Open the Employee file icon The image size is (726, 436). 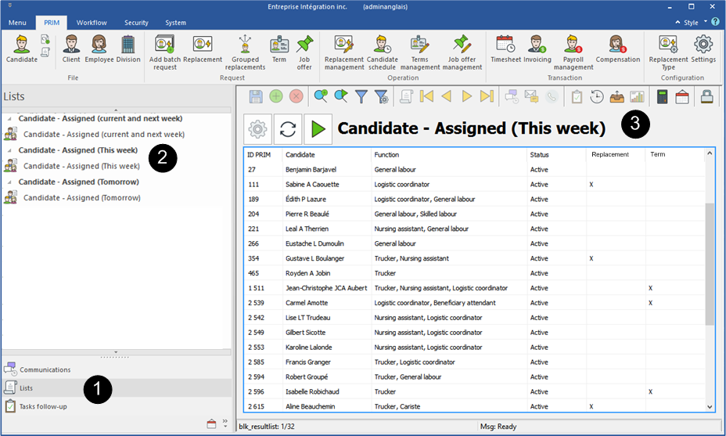pos(99,49)
